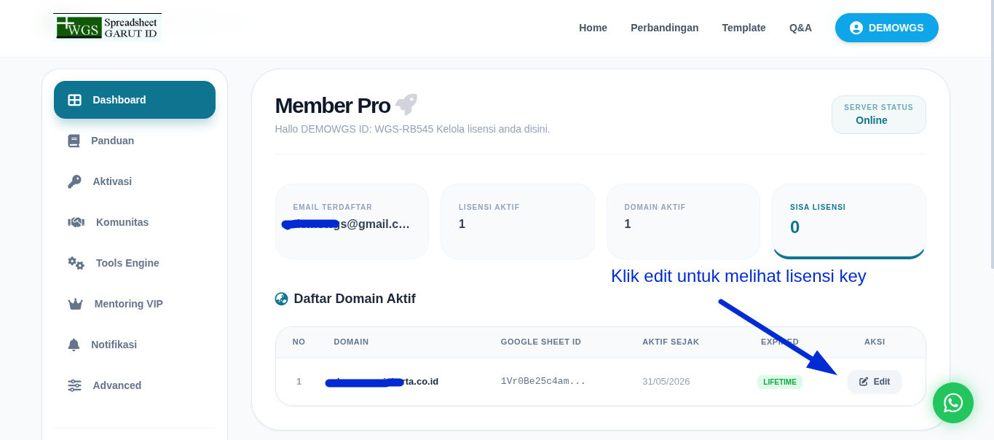The width and height of the screenshot is (994, 440).
Task: Open Template in top navigation
Action: (743, 28)
